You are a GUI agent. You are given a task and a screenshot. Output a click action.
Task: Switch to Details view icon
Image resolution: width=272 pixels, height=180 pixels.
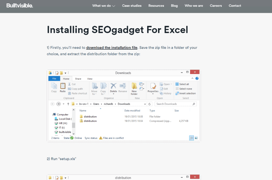(191, 138)
